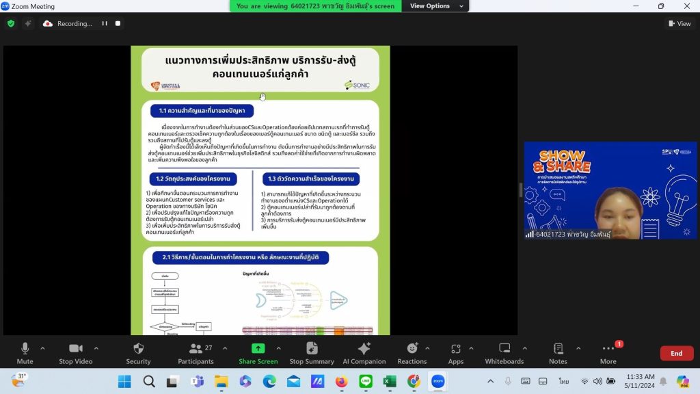Screen dimensions: 700x394
Task: Open the LINE app from the taskbar
Action: [366, 381]
